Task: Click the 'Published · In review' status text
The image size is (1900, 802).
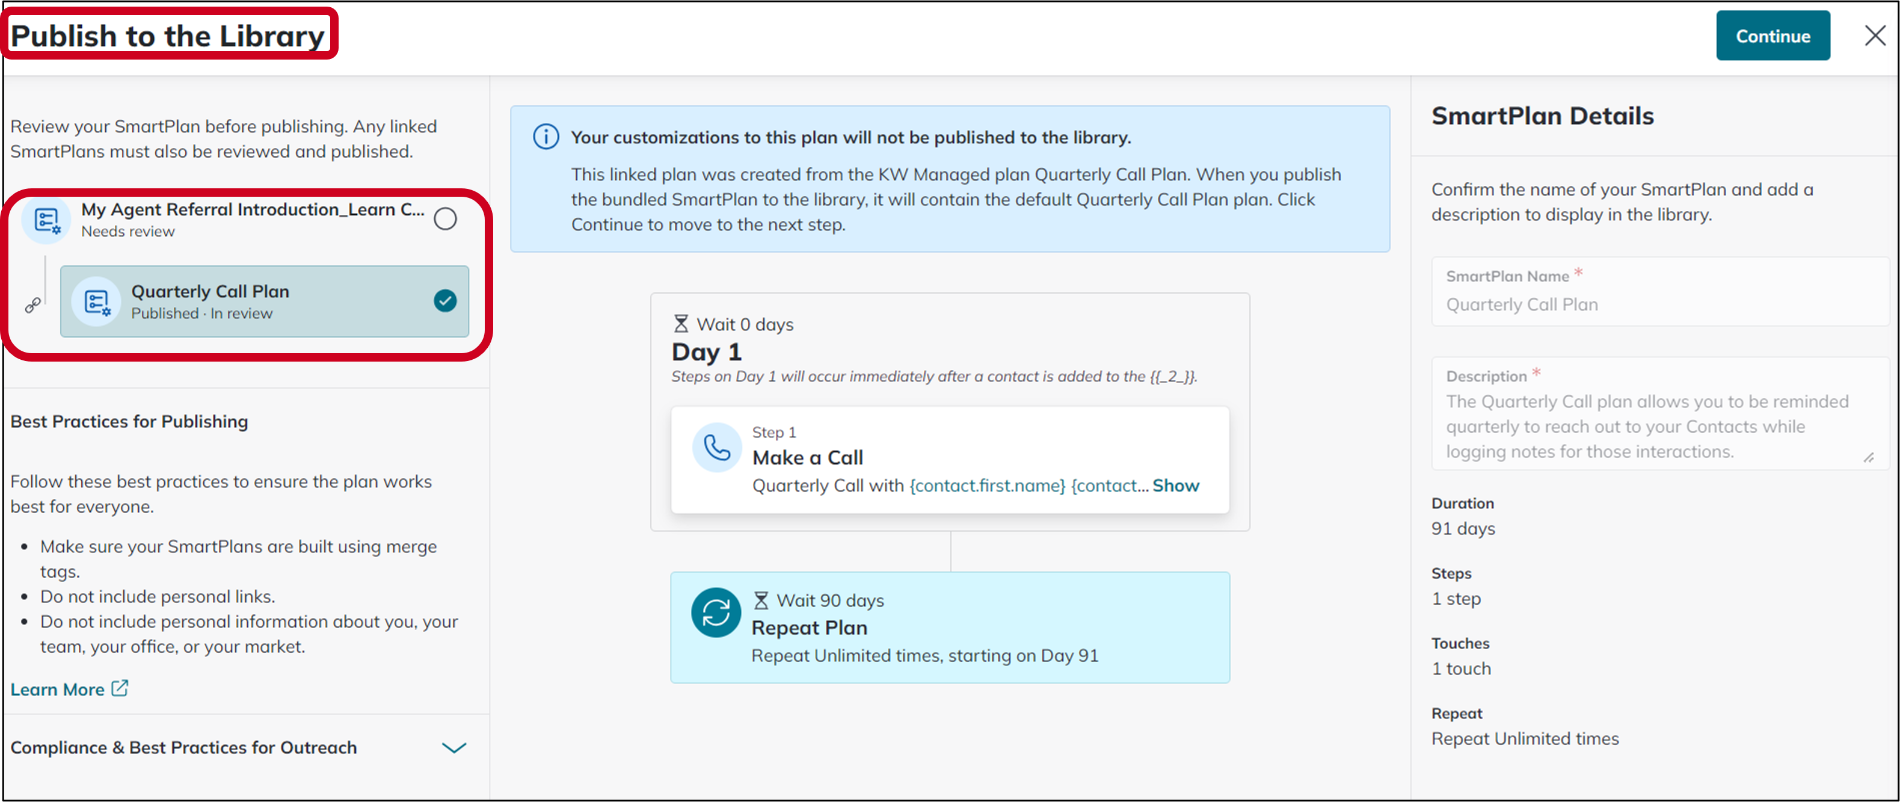Action: 201,313
